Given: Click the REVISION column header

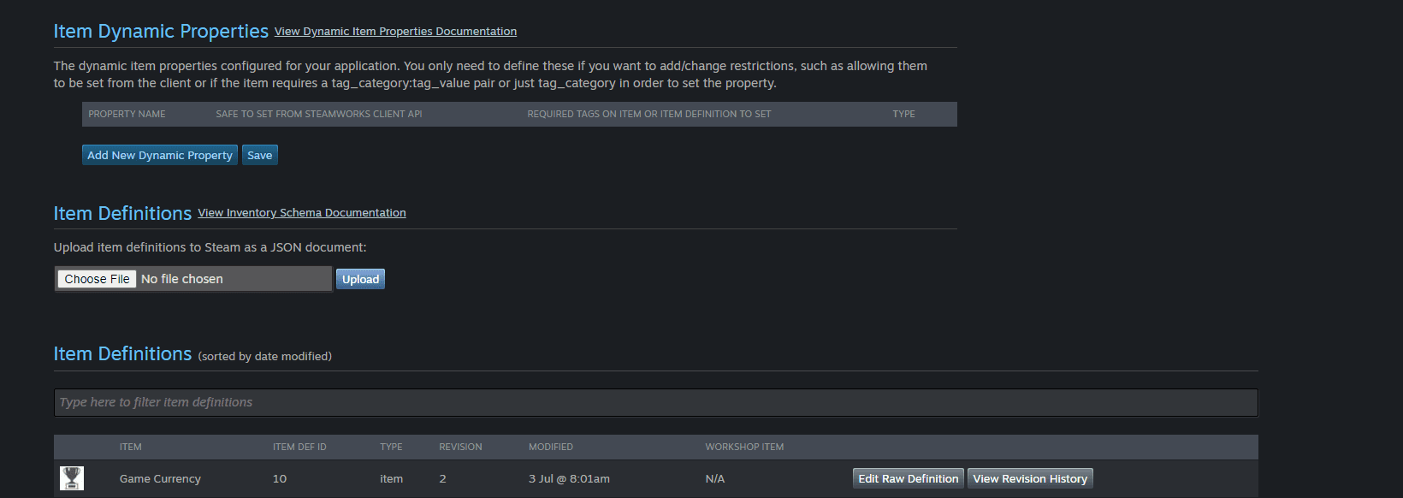Looking at the screenshot, I should pos(460,447).
